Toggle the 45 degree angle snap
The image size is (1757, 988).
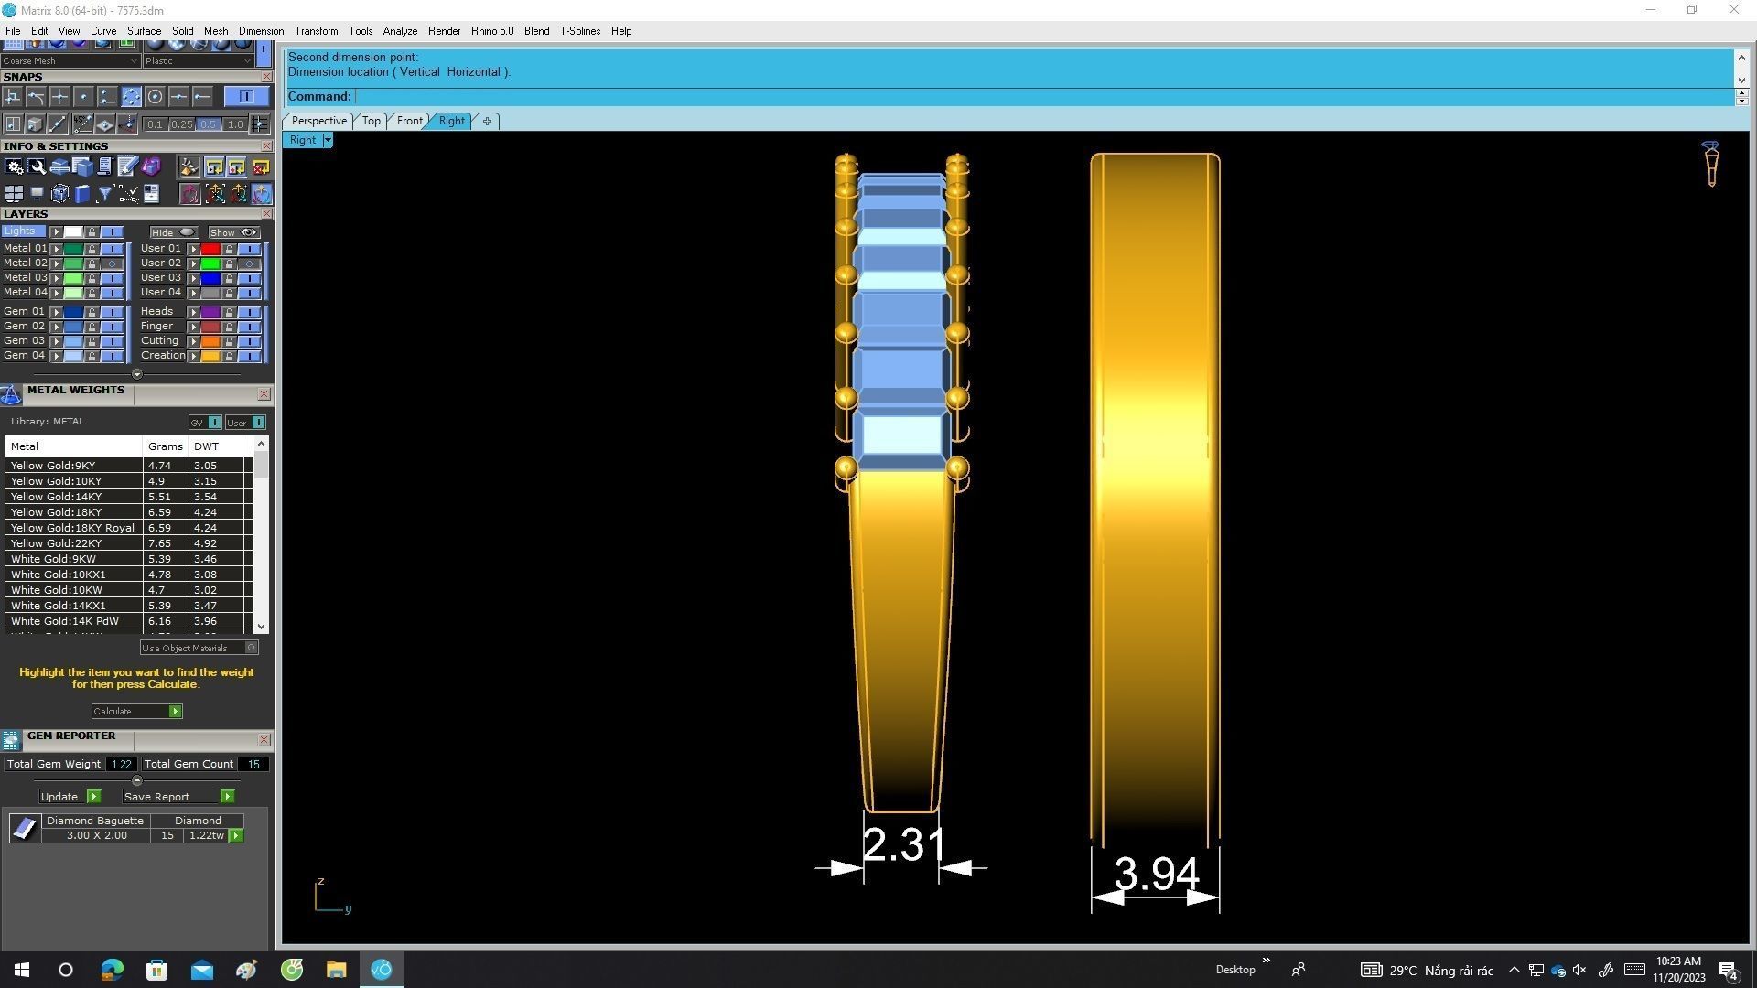(82, 123)
